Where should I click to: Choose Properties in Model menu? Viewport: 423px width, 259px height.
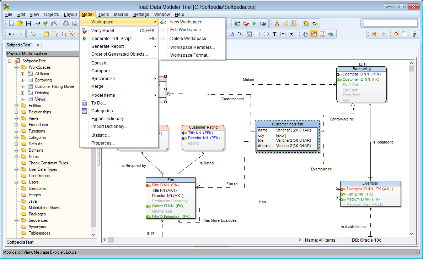[119, 143]
